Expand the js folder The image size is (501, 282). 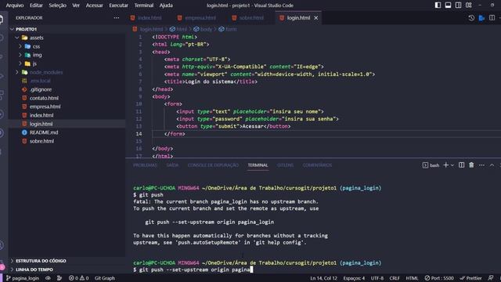click(x=20, y=63)
